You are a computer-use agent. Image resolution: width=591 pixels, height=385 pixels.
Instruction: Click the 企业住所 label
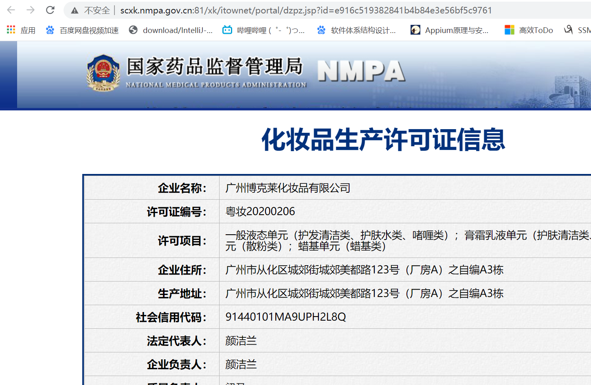tap(182, 270)
